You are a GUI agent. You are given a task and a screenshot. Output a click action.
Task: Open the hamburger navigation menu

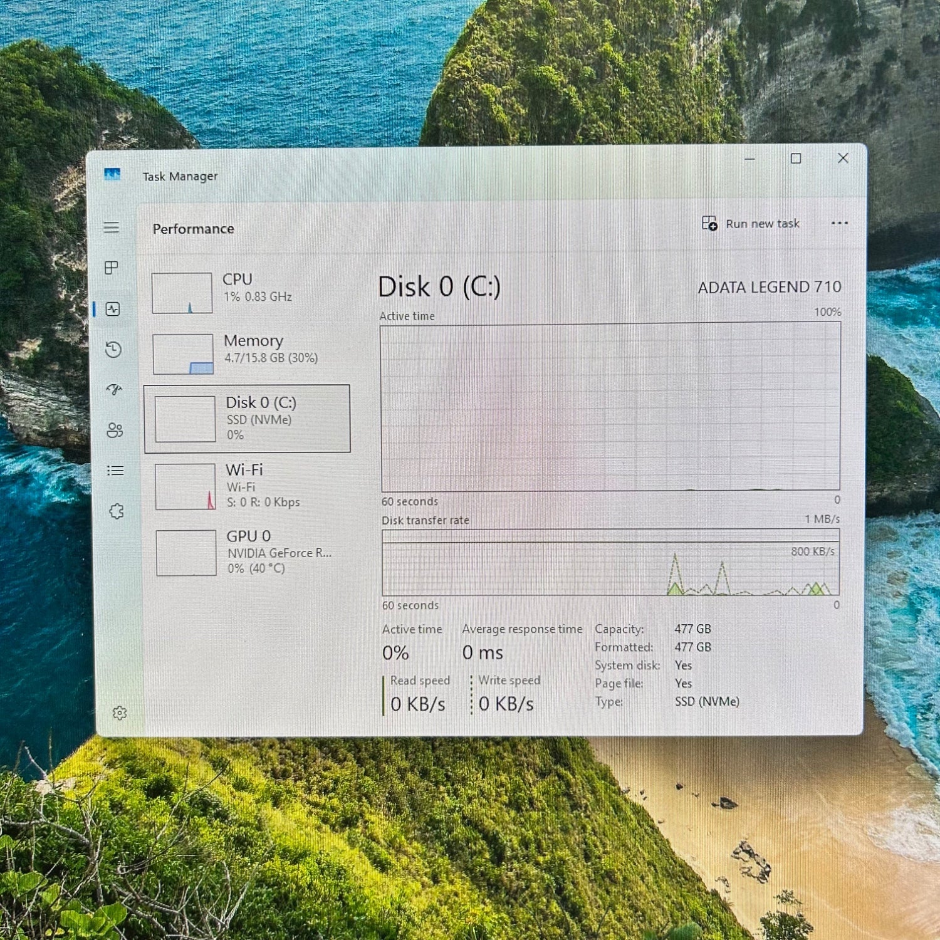tap(112, 227)
